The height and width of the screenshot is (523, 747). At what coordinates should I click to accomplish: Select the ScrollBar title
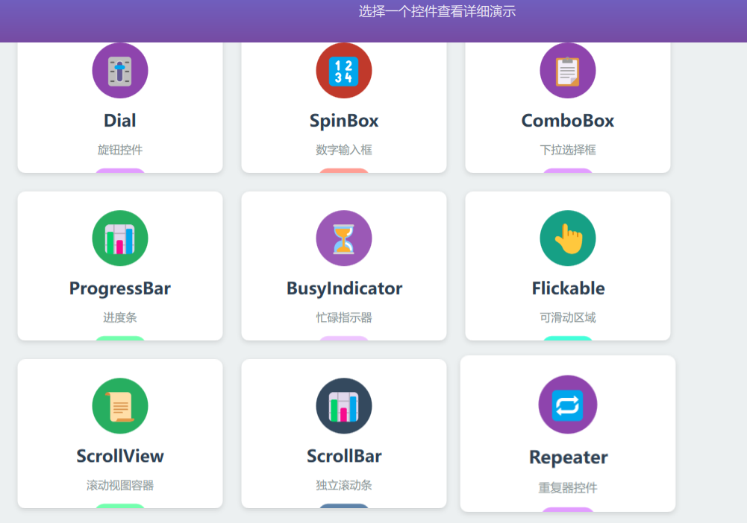point(344,456)
